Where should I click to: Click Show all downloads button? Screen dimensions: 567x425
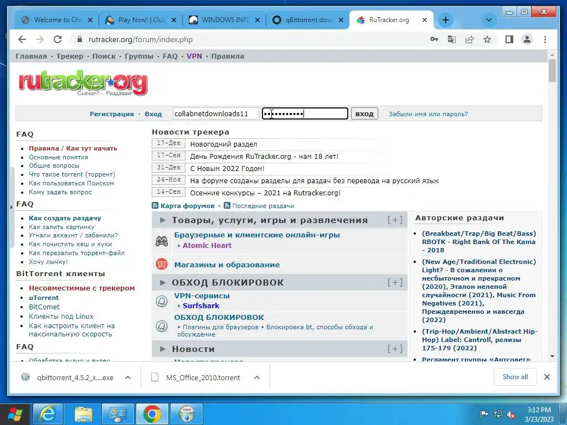[516, 377]
